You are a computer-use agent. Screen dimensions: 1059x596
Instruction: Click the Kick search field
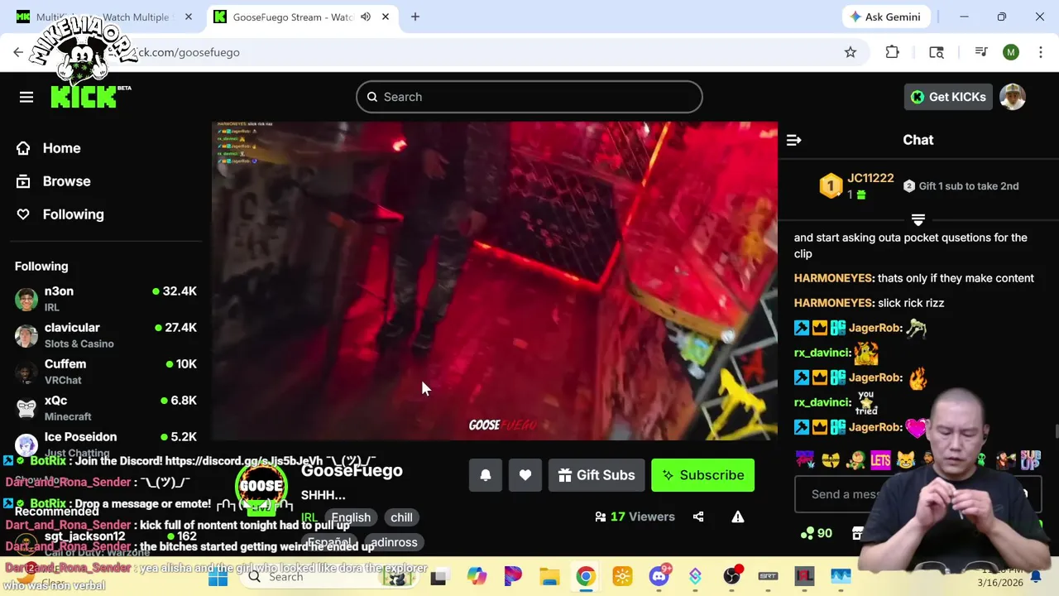click(529, 97)
